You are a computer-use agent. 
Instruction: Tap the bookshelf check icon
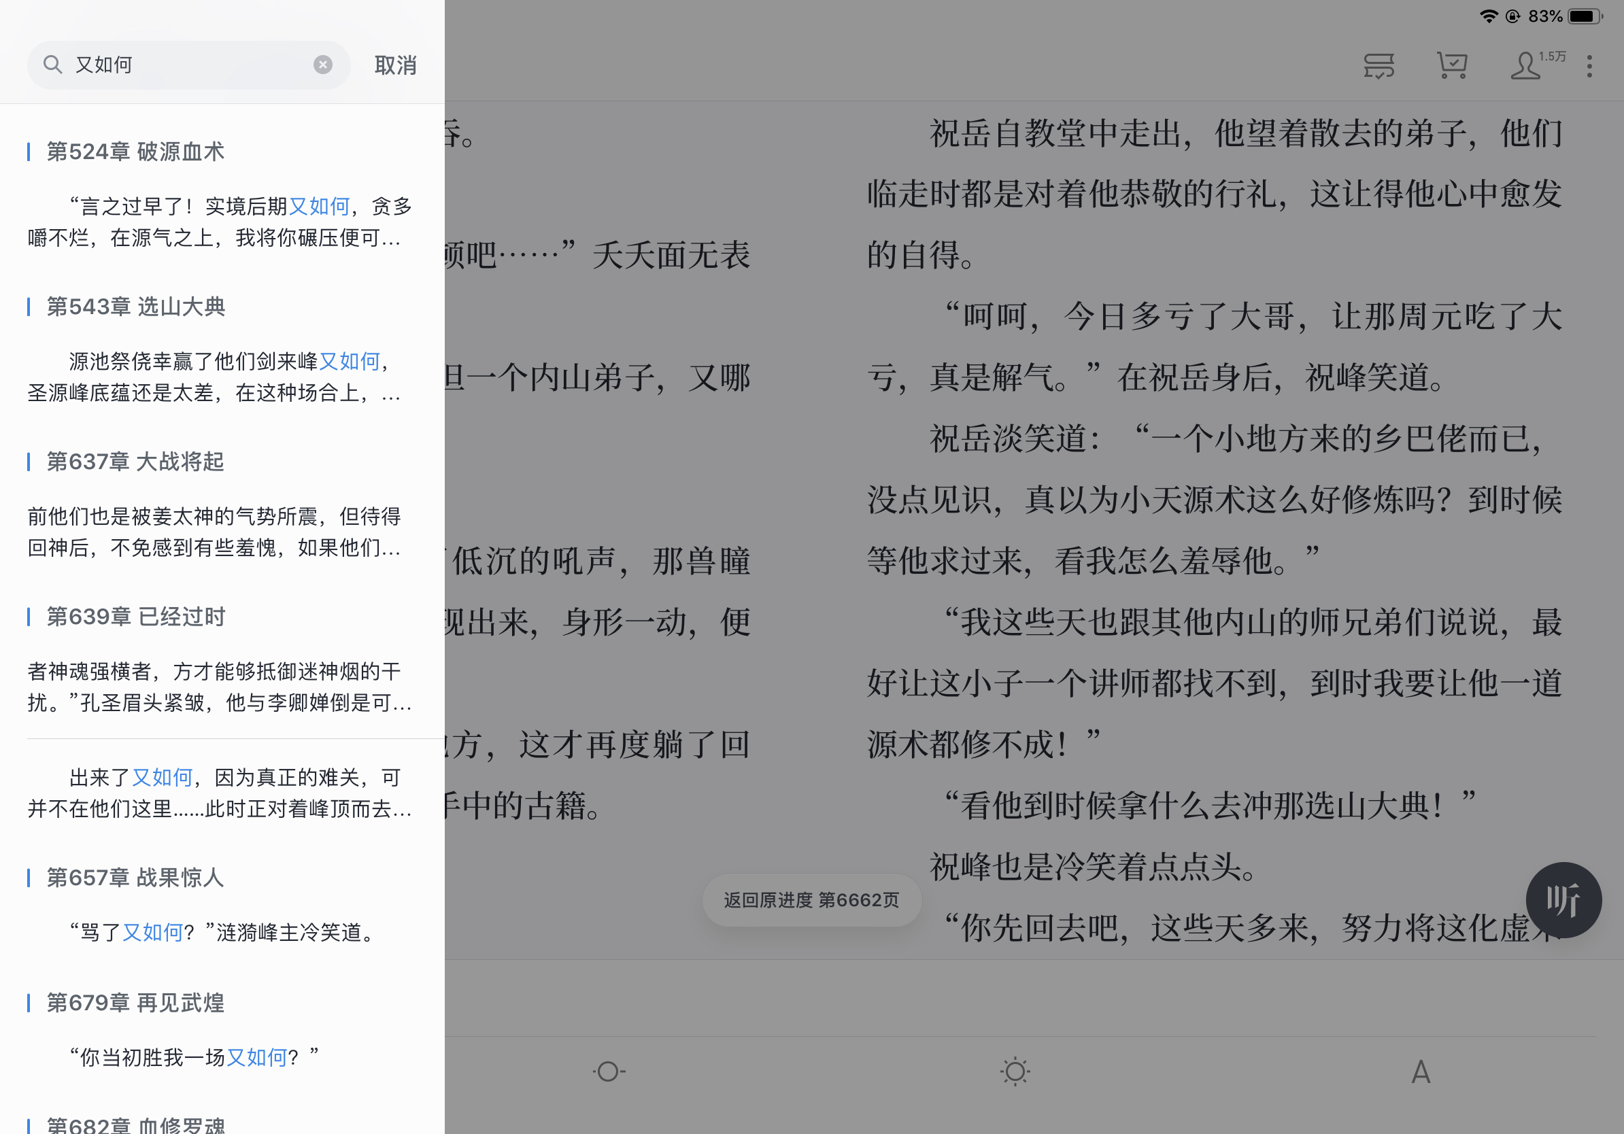1378,66
